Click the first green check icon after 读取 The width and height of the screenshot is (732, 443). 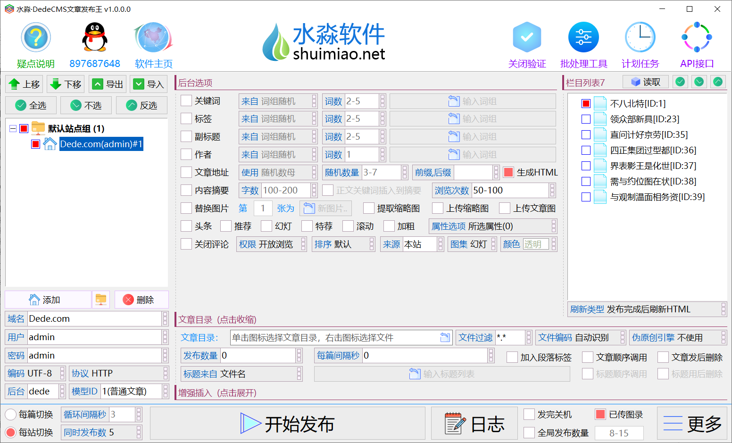680,82
